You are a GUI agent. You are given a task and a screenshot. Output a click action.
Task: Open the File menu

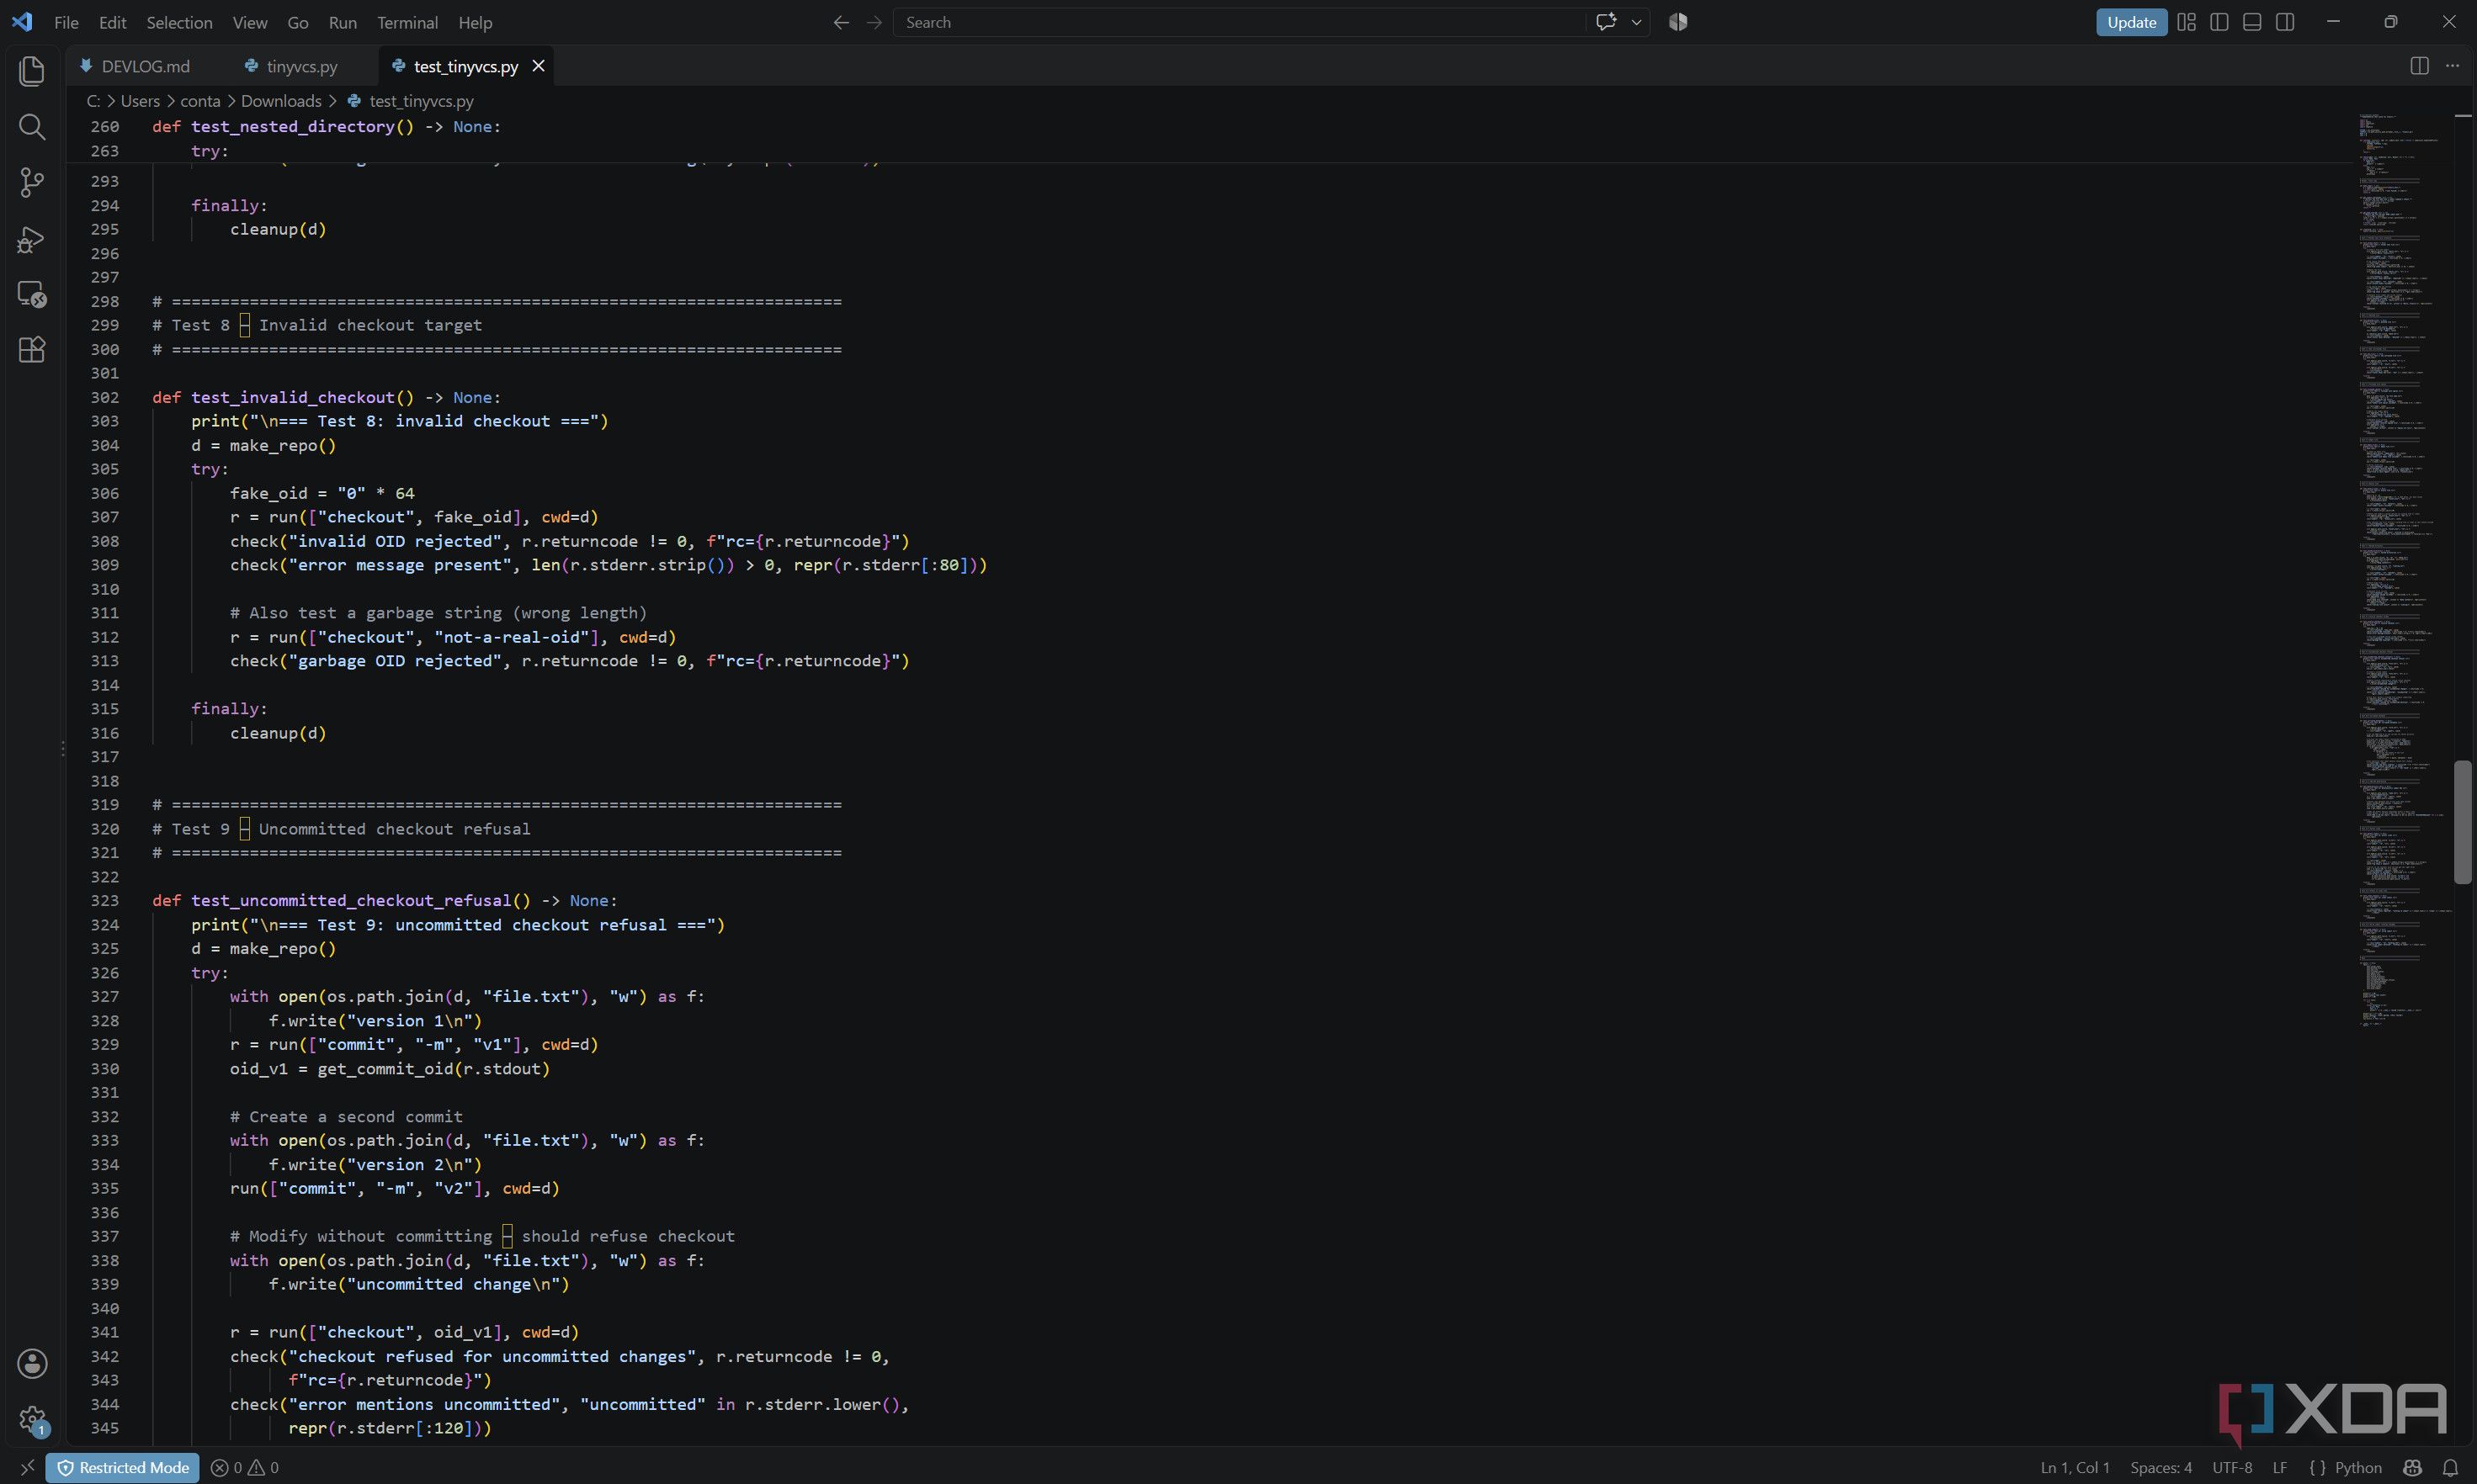(x=66, y=22)
